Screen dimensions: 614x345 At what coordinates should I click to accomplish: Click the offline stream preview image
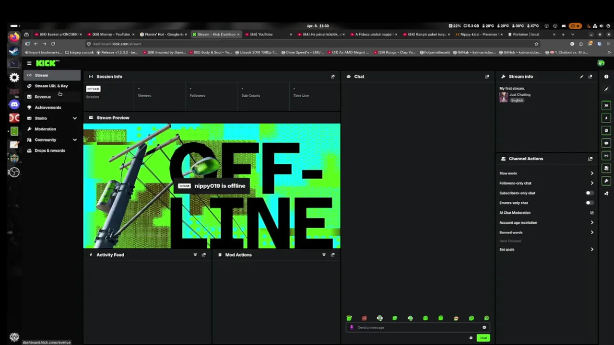(x=212, y=186)
